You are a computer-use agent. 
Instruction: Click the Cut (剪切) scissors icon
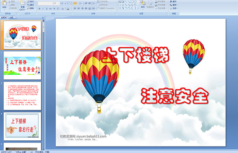pos(10,2)
